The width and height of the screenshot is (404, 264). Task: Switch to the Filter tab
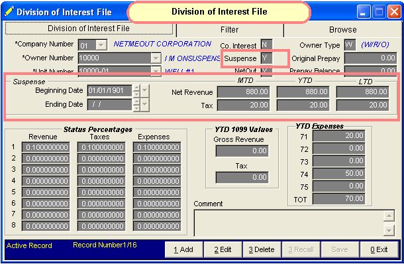(x=230, y=30)
